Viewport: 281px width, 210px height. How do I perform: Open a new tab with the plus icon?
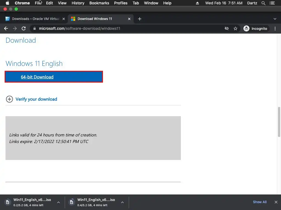click(x=140, y=19)
